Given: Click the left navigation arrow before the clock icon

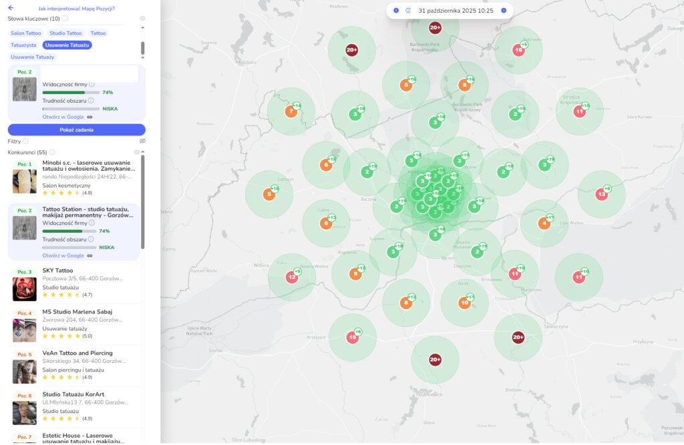Looking at the screenshot, I should tap(396, 10).
